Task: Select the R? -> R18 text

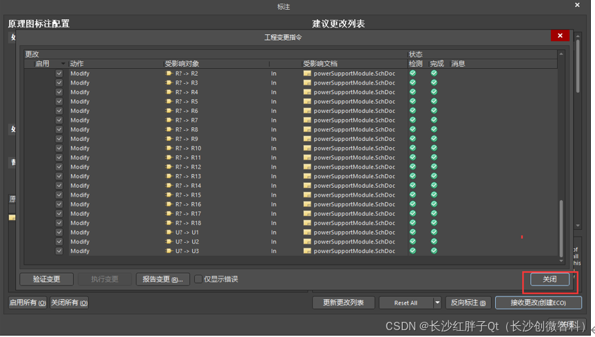Action: point(188,223)
